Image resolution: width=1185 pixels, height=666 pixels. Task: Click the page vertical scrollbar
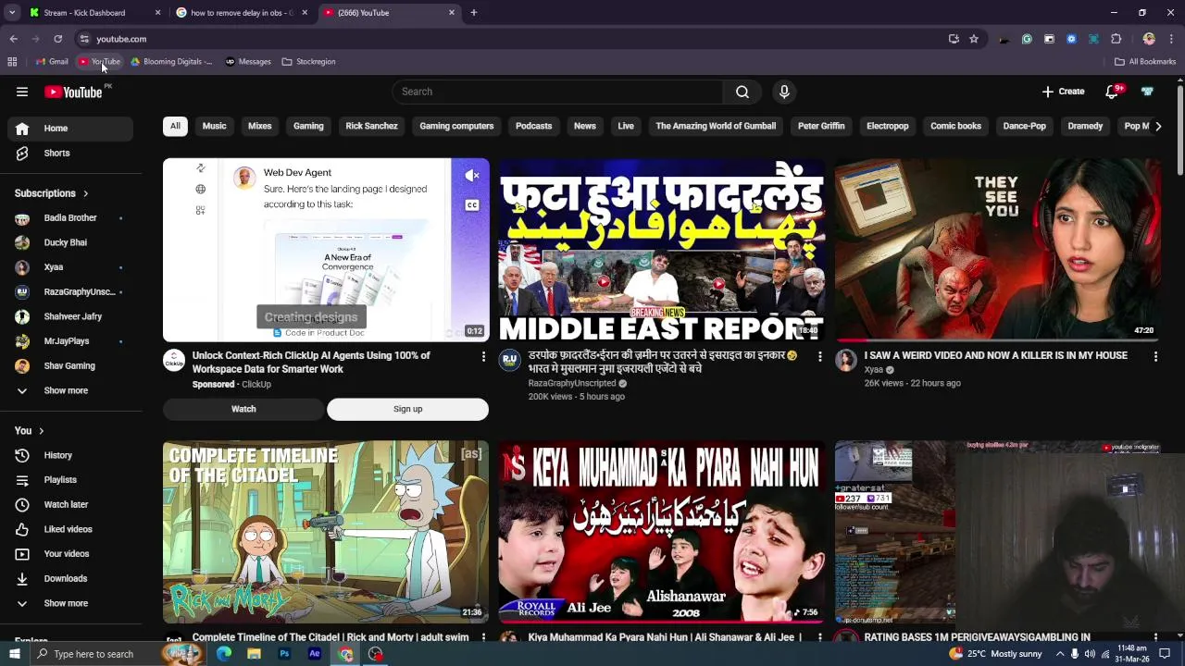tap(1179, 129)
